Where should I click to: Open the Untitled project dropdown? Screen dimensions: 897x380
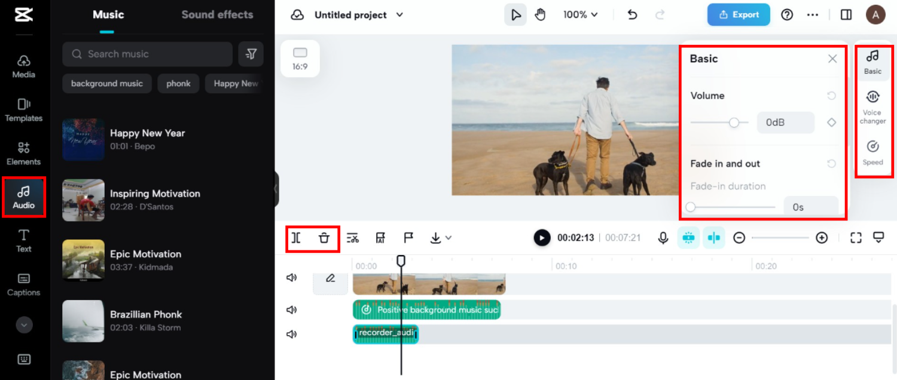(x=359, y=15)
